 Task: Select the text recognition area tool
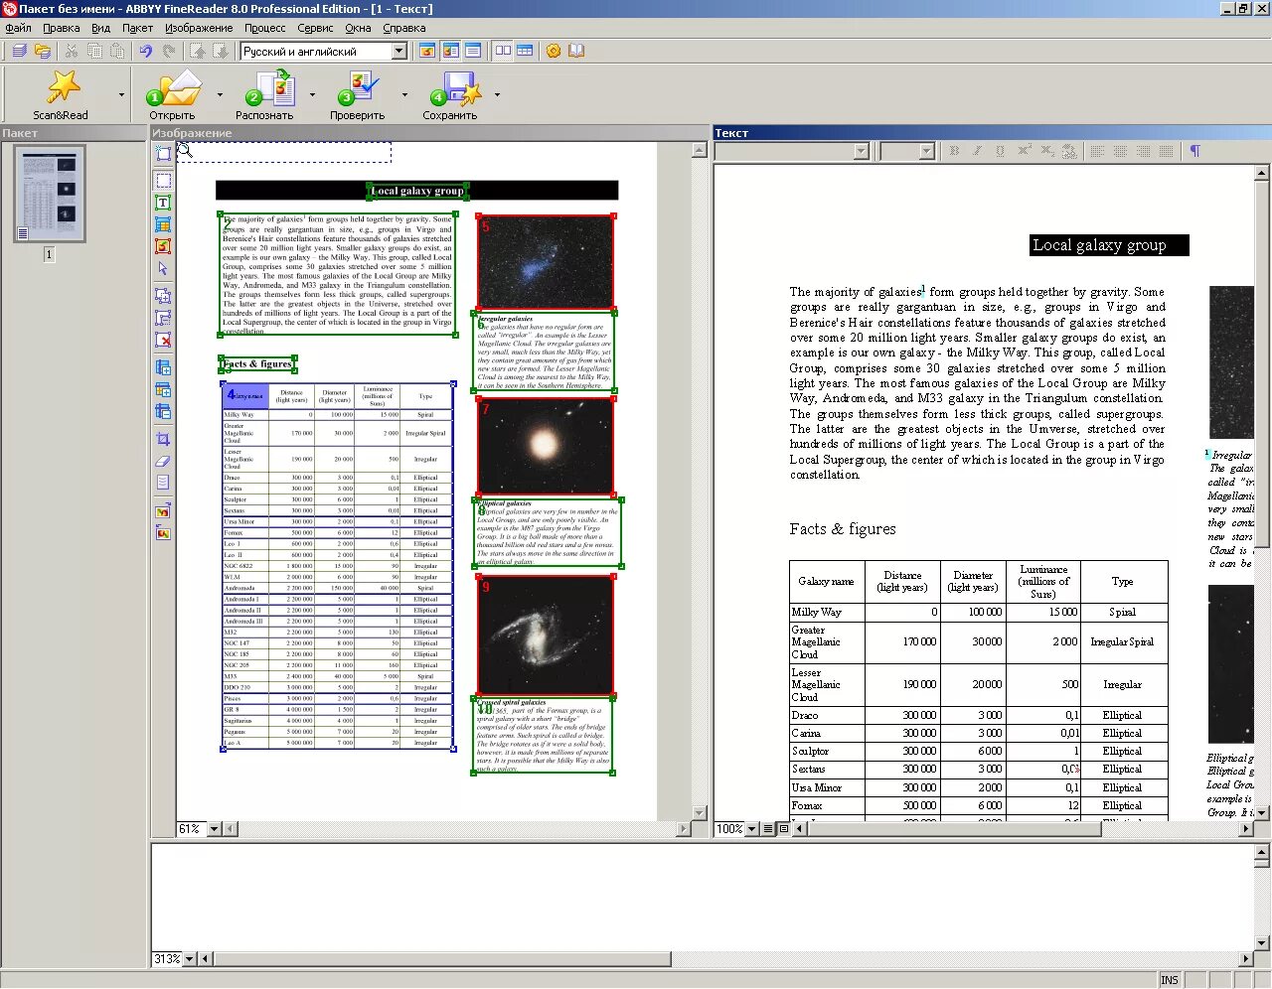[163, 203]
